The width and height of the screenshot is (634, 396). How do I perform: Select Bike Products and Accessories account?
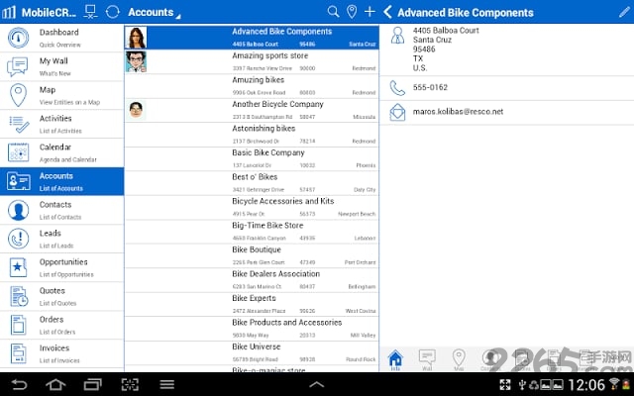252,328
